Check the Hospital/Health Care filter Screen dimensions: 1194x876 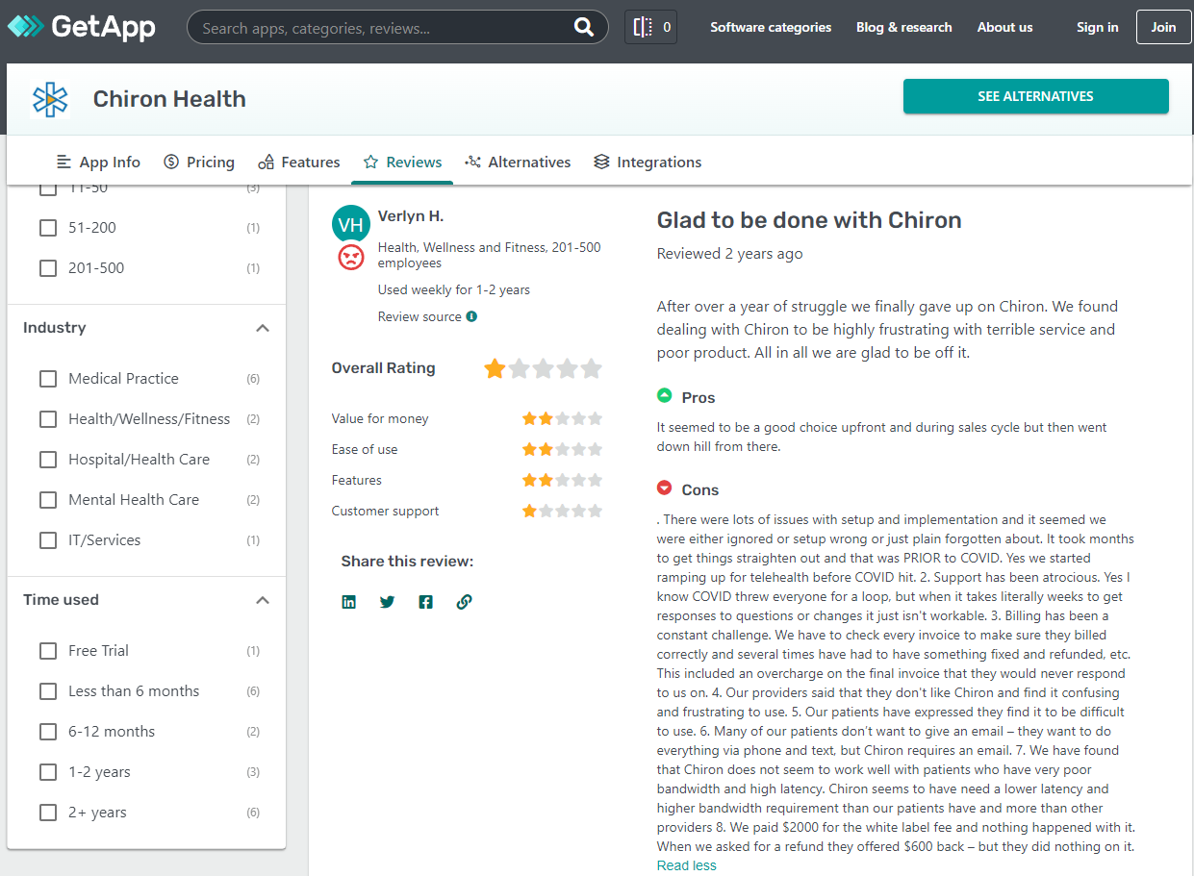[x=48, y=460]
